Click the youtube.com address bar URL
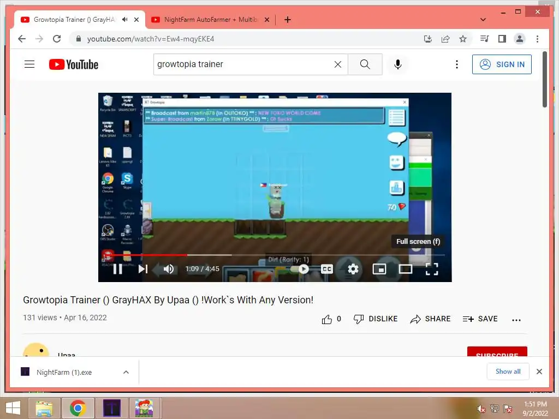559x419 pixels. (151, 39)
